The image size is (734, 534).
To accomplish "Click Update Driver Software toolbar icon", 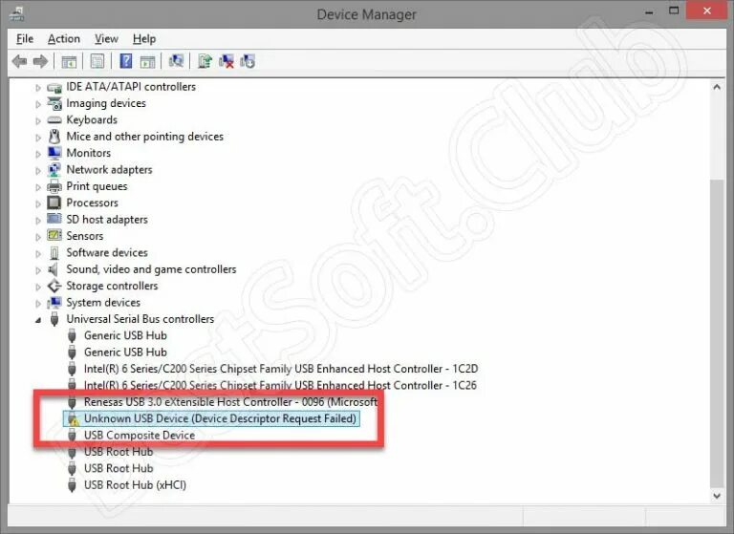I will point(205,61).
